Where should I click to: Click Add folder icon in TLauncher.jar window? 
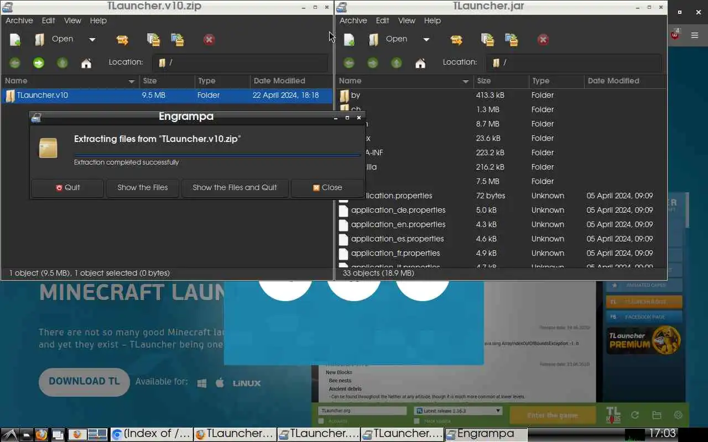[512, 39]
